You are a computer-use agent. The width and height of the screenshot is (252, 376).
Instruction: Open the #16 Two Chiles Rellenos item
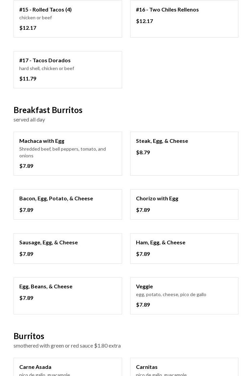click(x=184, y=19)
